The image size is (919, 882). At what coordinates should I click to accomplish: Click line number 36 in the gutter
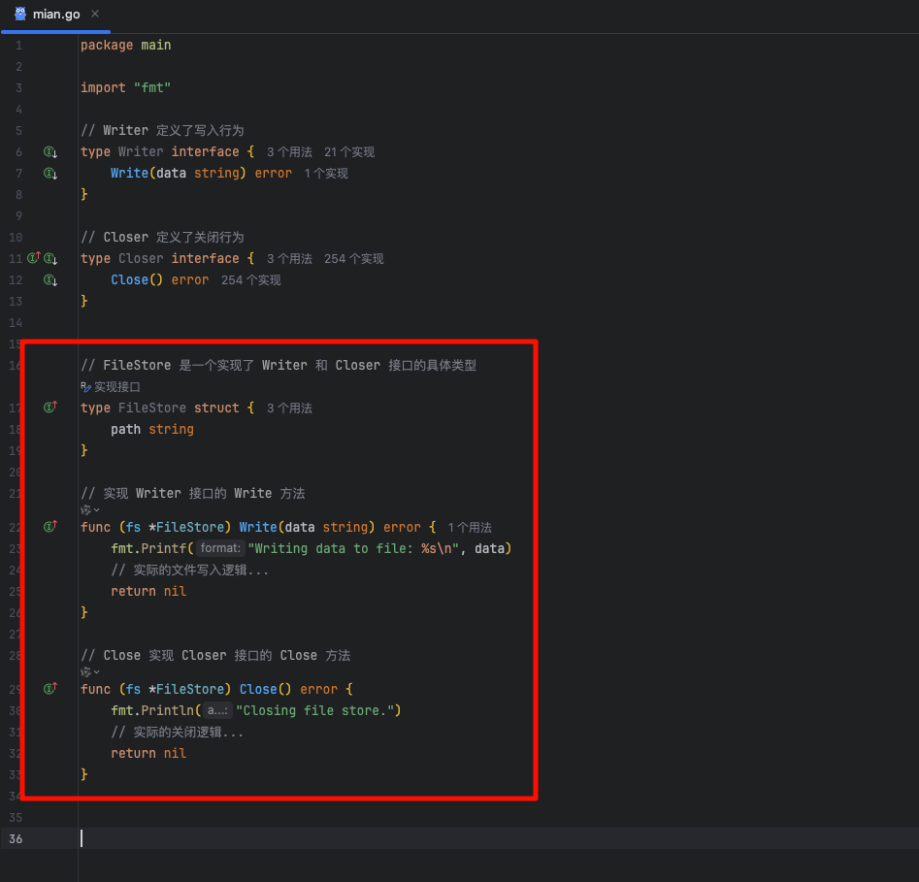pyautogui.click(x=16, y=838)
